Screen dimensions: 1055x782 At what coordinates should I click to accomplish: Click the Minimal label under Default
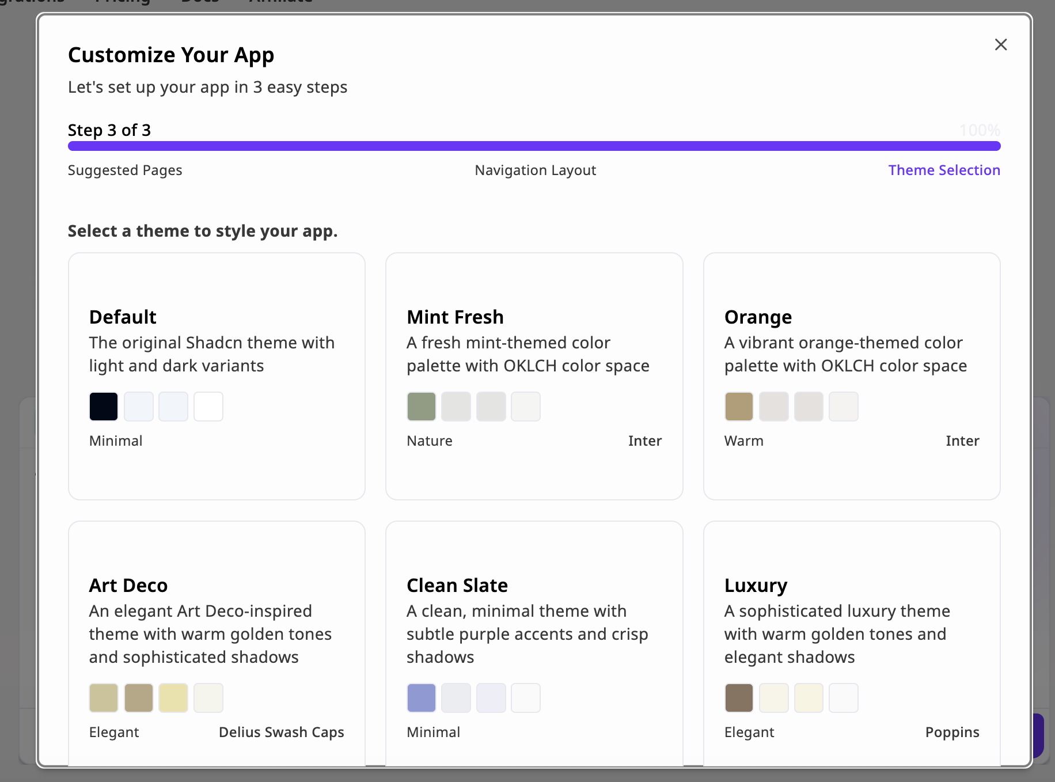[115, 441]
